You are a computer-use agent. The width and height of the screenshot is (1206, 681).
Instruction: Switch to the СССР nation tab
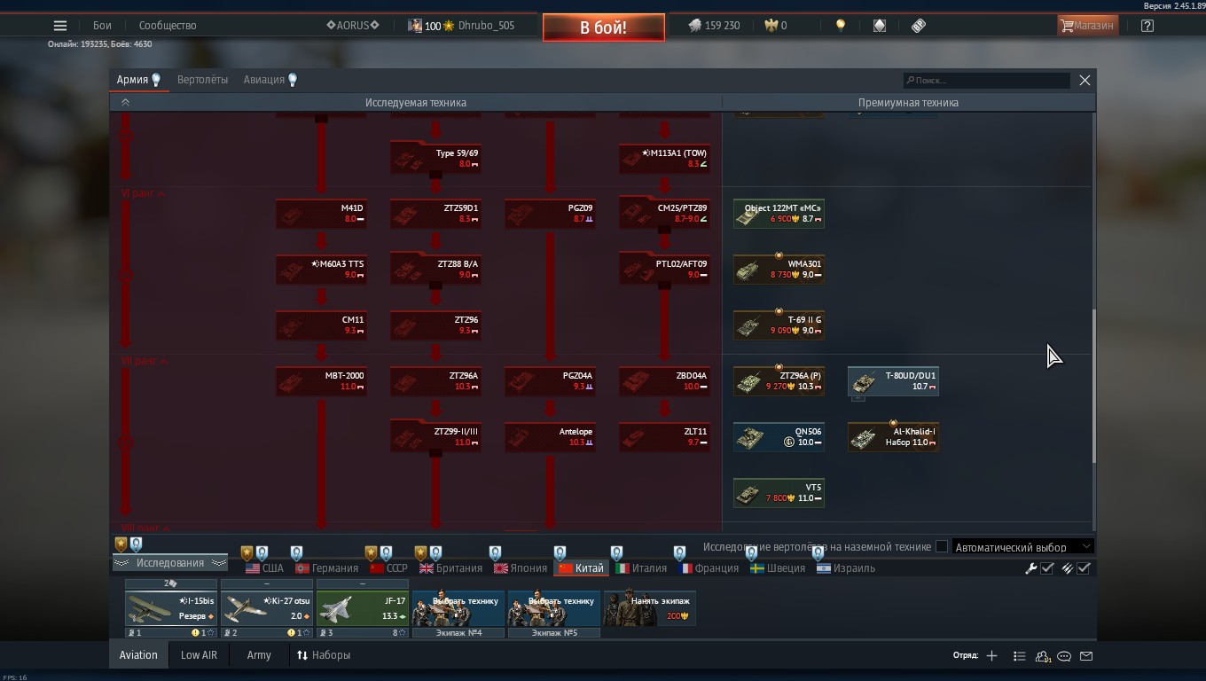tap(388, 568)
